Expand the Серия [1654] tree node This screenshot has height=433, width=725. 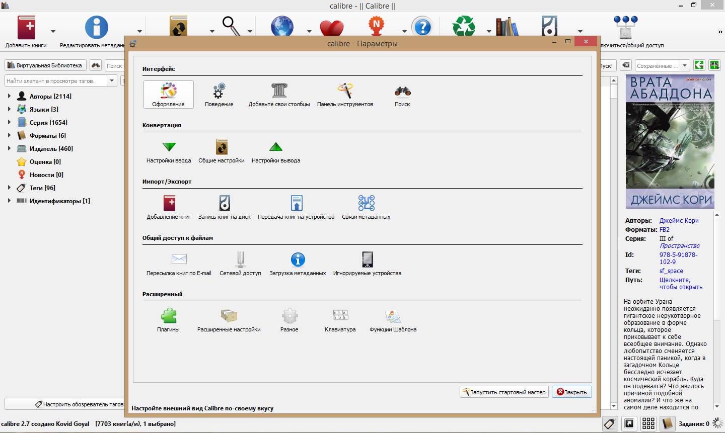click(x=9, y=122)
